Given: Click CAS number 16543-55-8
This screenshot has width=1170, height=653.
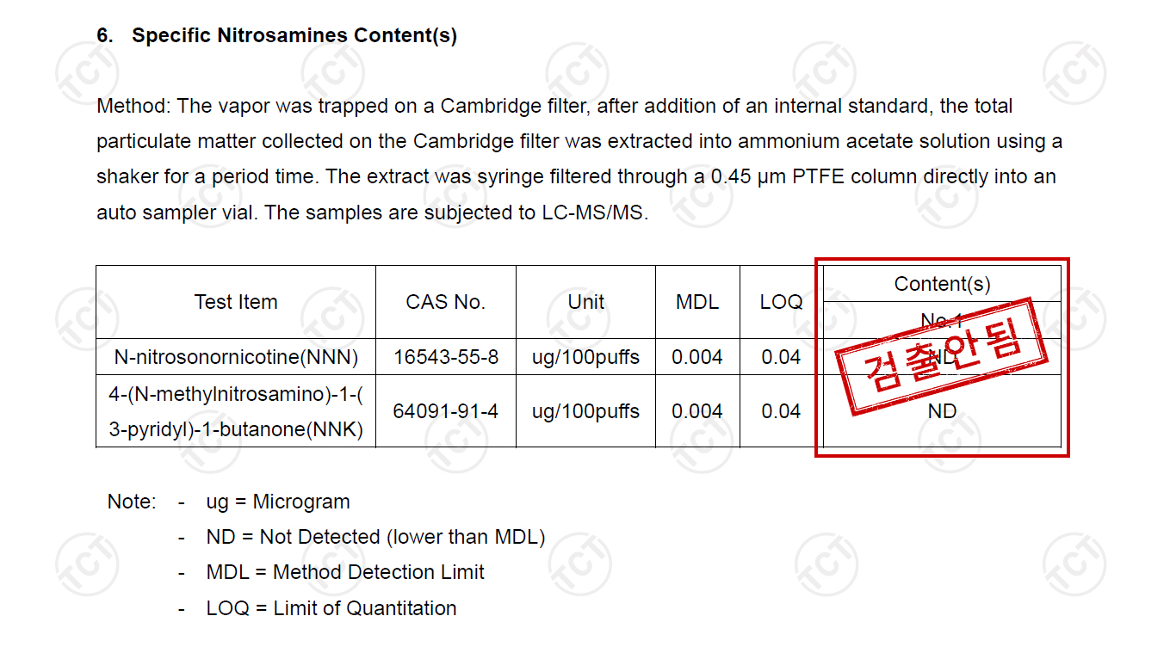Looking at the screenshot, I should pyautogui.click(x=446, y=357).
